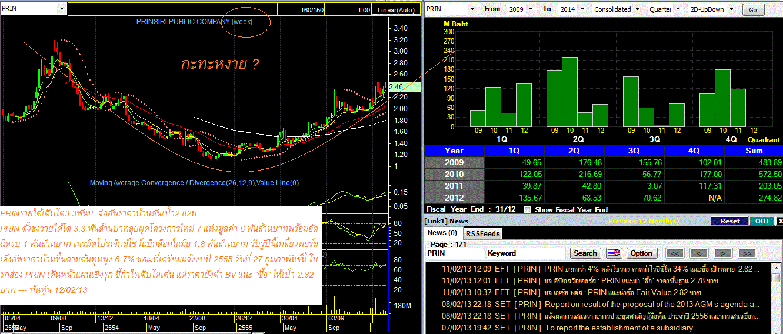
Task: Close the Link1 News panel with X
Action: coord(779,221)
